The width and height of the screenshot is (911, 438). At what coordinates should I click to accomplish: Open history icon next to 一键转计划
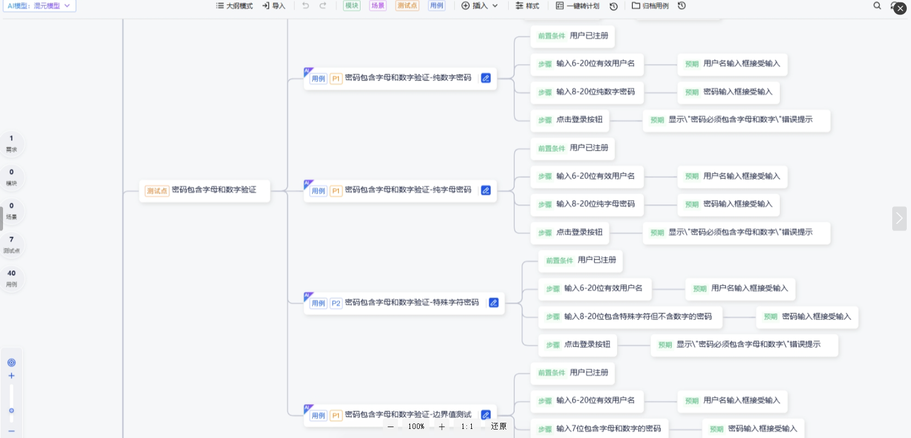[613, 6]
